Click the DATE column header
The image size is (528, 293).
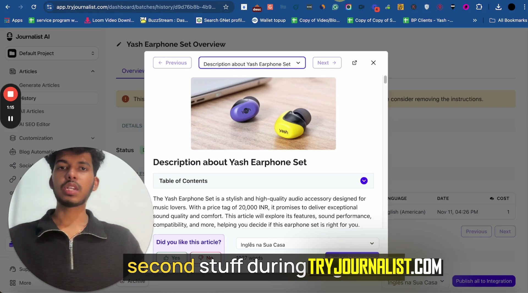pyautogui.click(x=443, y=198)
